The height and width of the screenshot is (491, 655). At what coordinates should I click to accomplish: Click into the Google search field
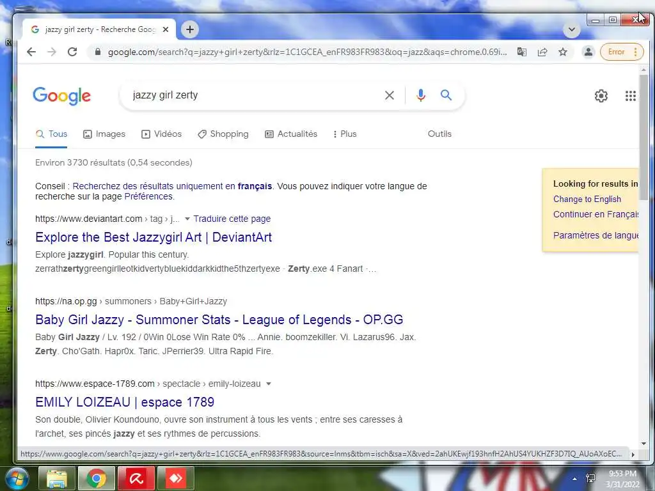click(255, 95)
